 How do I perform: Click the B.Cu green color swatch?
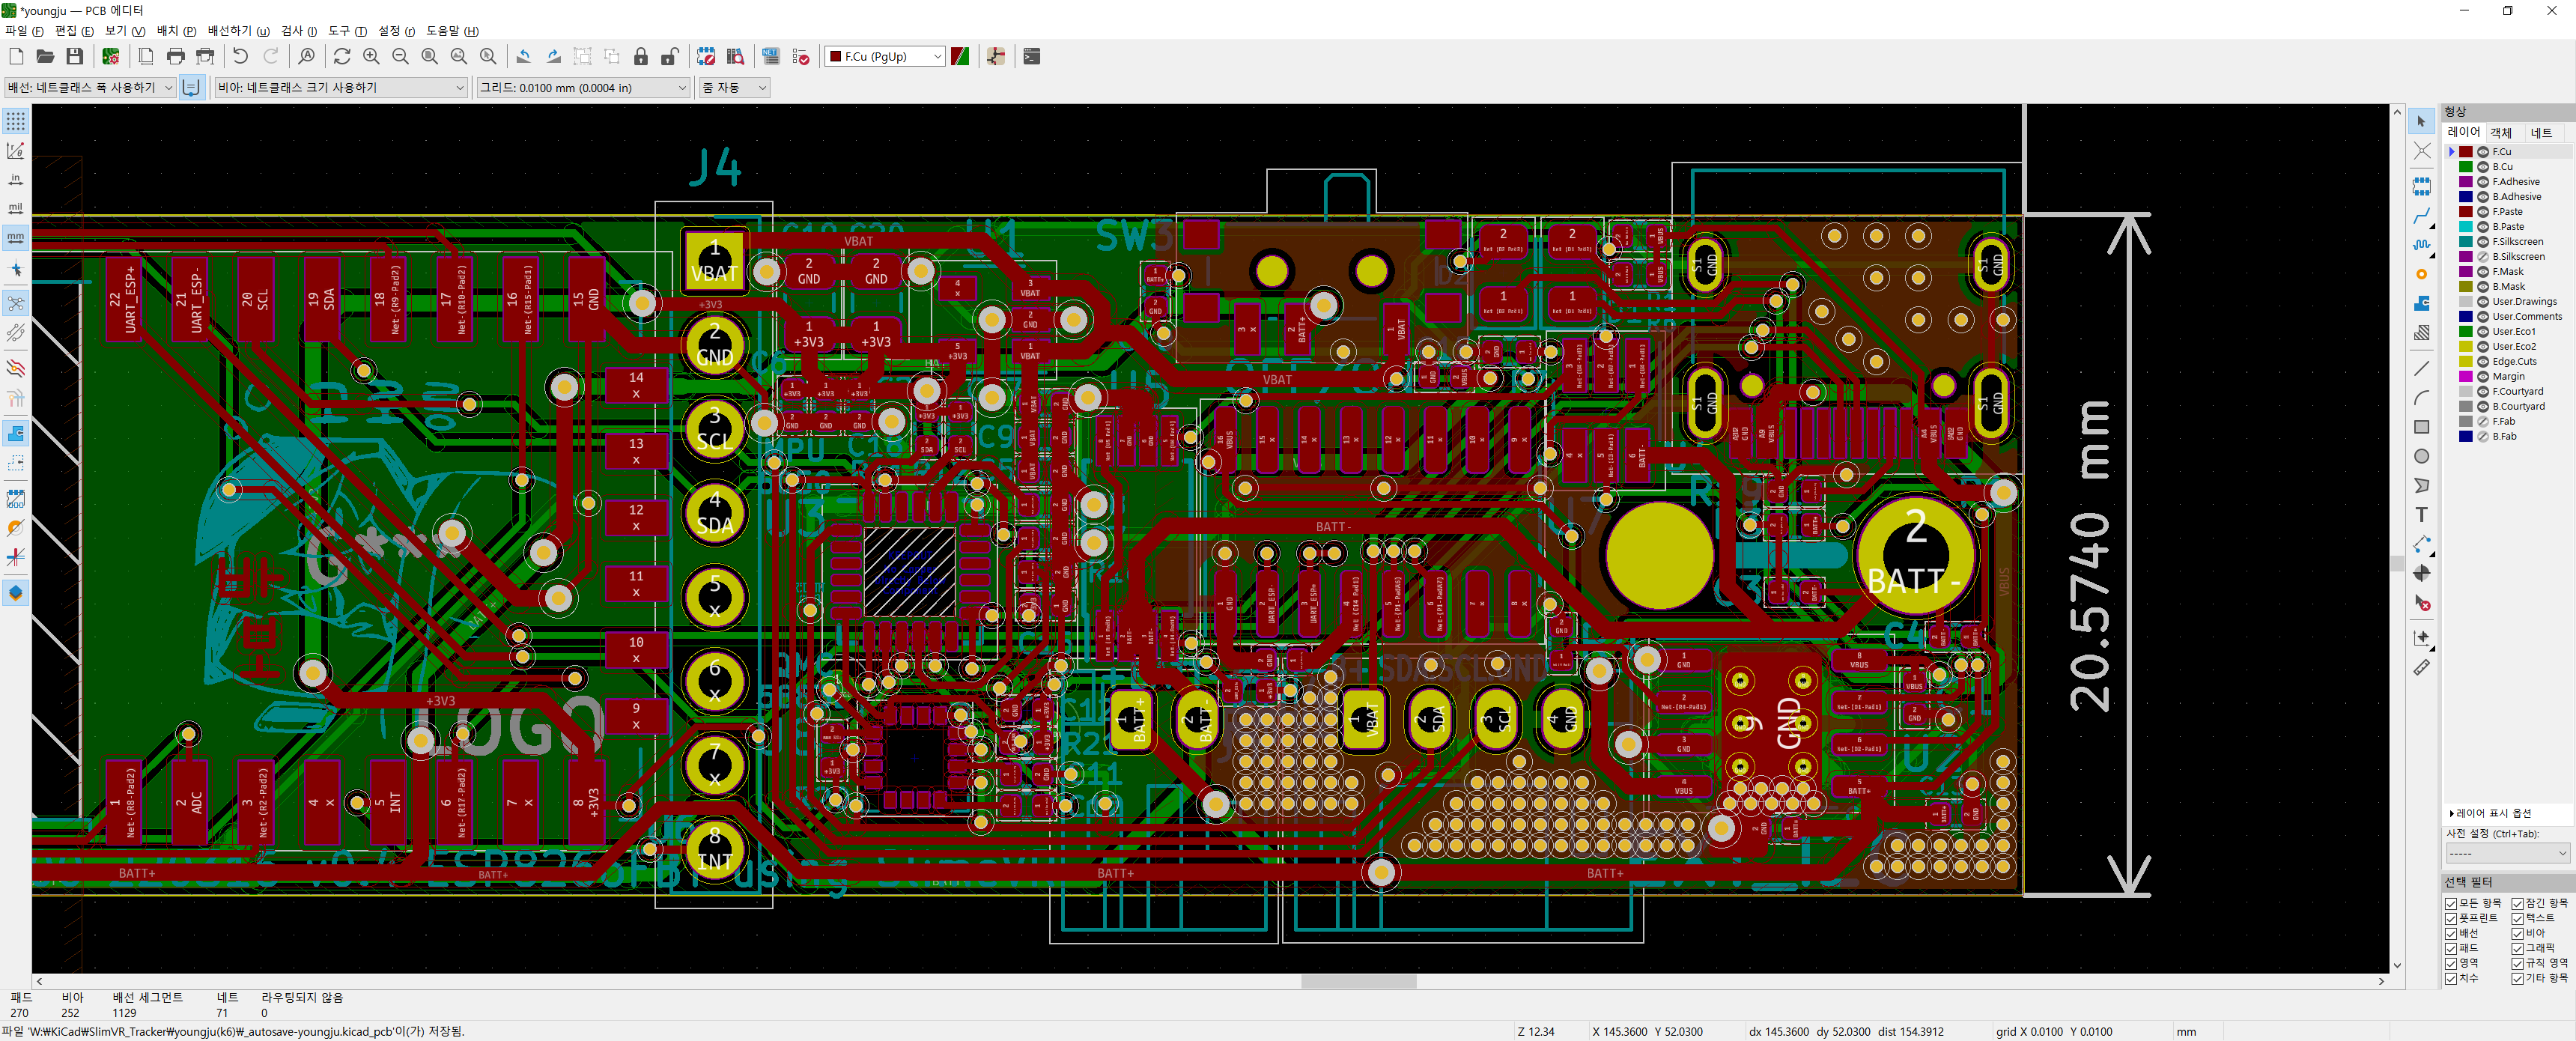(2466, 167)
